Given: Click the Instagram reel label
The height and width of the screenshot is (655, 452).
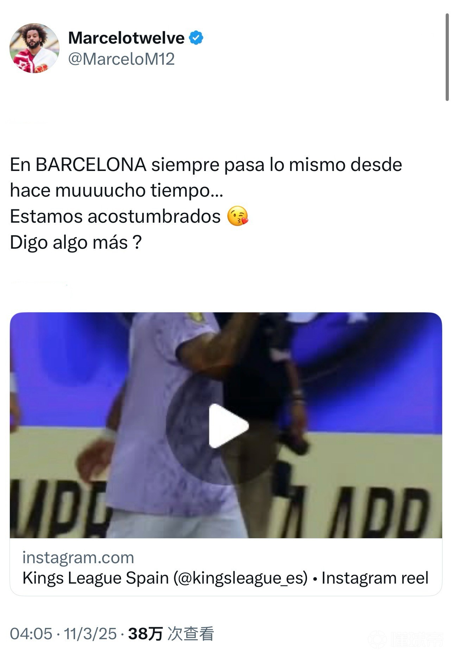Looking at the screenshot, I should click(x=375, y=578).
